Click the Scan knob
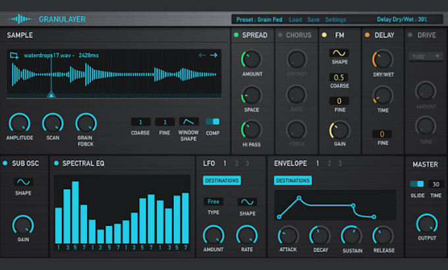 point(53,124)
